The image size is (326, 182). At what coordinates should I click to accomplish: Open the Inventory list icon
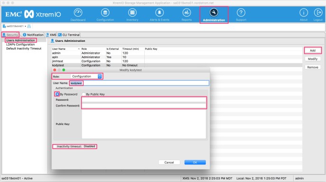pyautogui.click(x=132, y=13)
